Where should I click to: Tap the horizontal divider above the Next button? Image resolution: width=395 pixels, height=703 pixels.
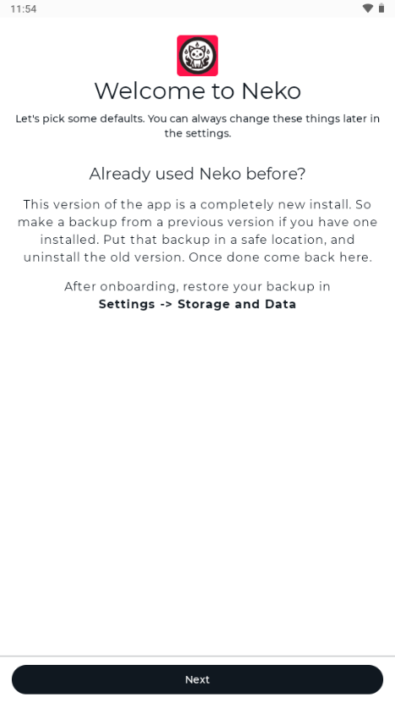198,656
